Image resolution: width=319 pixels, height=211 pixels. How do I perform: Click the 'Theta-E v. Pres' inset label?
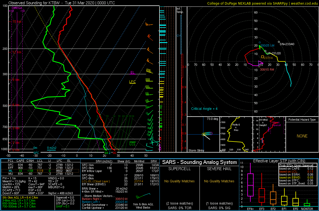point(235,127)
